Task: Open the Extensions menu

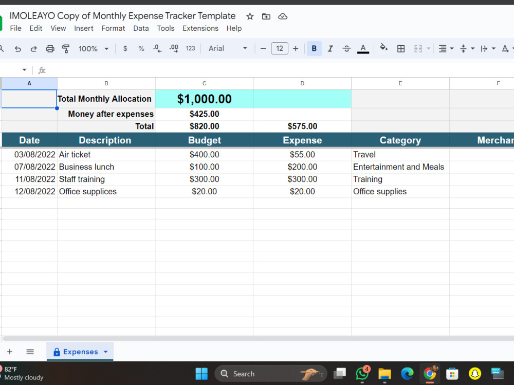Action: (x=200, y=29)
